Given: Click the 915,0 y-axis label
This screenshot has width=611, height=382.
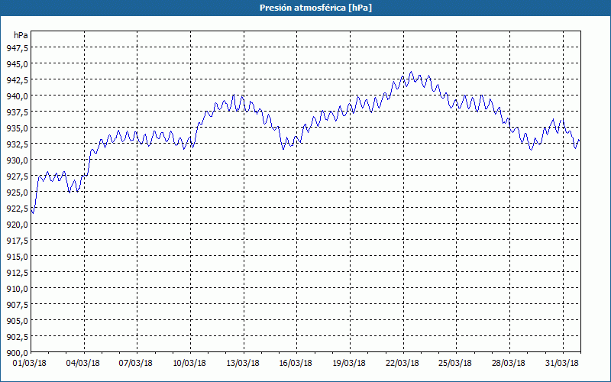Looking at the screenshot, I should tap(17, 257).
